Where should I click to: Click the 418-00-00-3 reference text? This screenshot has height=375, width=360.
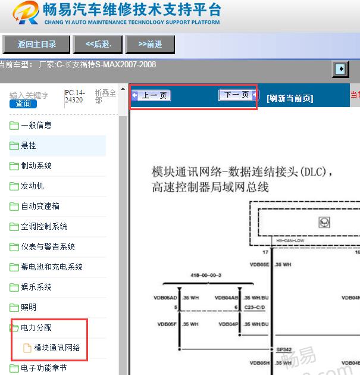pos(206,275)
